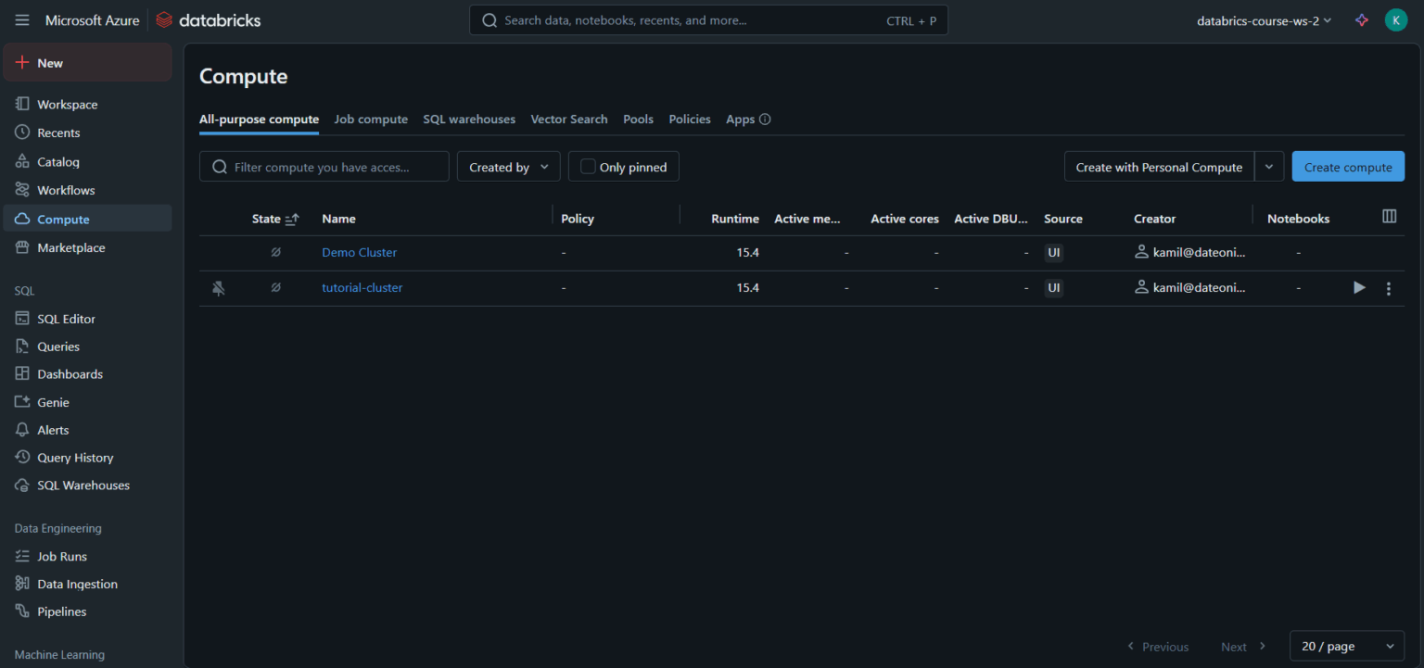Open the hamburger navigation menu
The height and width of the screenshot is (668, 1424).
(22, 20)
